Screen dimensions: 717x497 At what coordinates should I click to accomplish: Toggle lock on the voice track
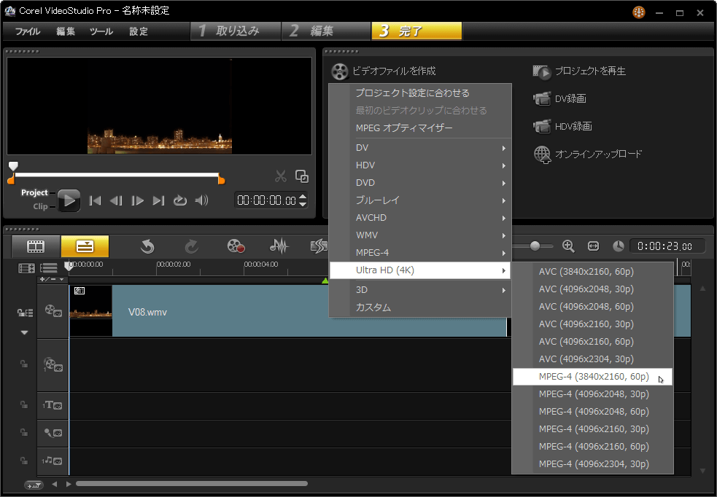[24, 432]
